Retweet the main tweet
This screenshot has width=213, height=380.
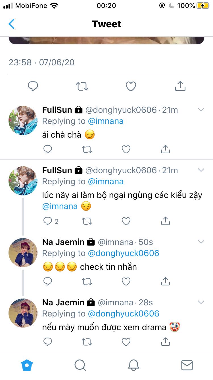coord(82,86)
